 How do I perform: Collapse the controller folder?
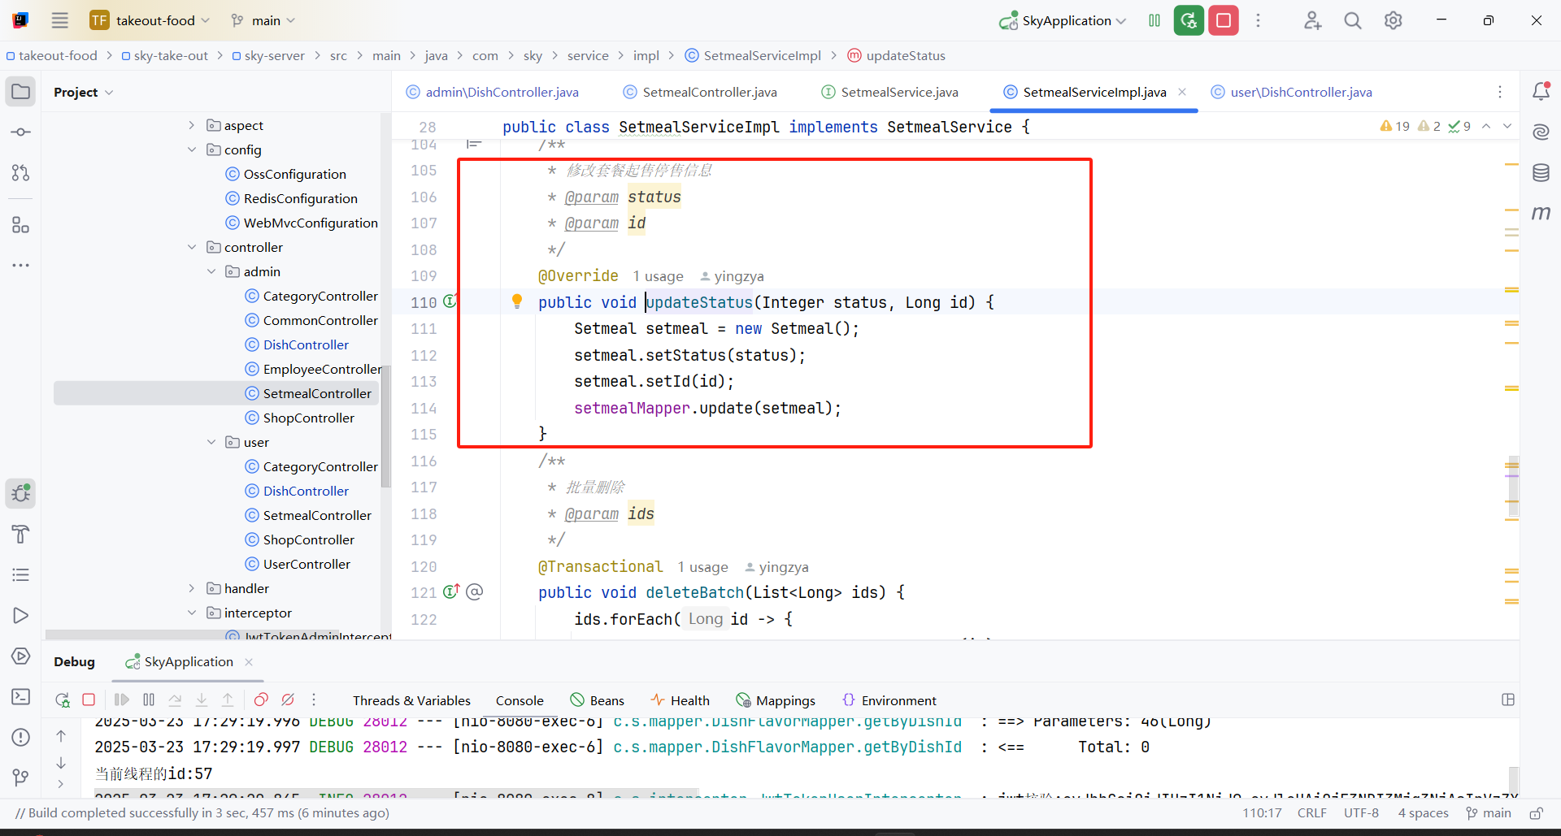192,247
